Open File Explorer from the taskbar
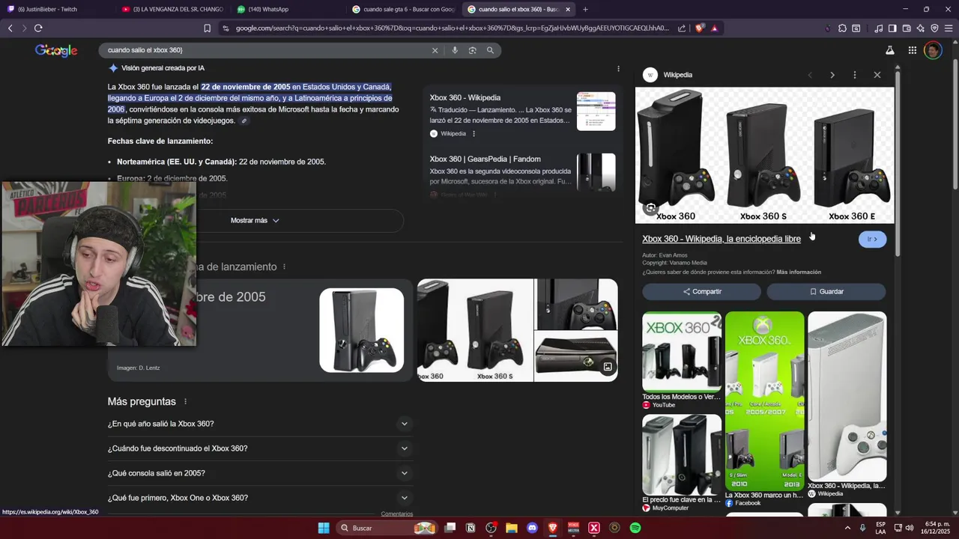959x539 pixels. (512, 528)
